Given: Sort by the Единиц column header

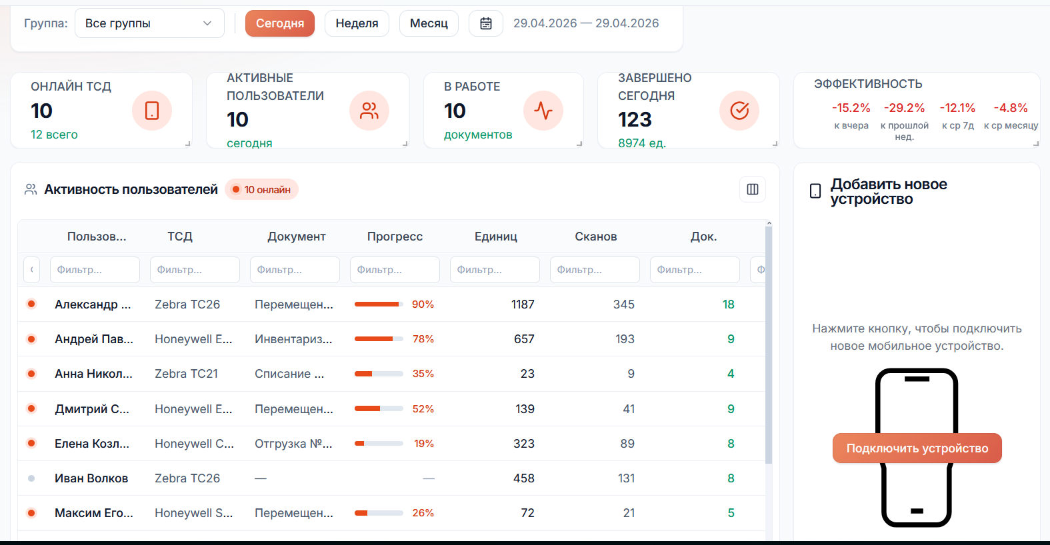Looking at the screenshot, I should [x=496, y=237].
